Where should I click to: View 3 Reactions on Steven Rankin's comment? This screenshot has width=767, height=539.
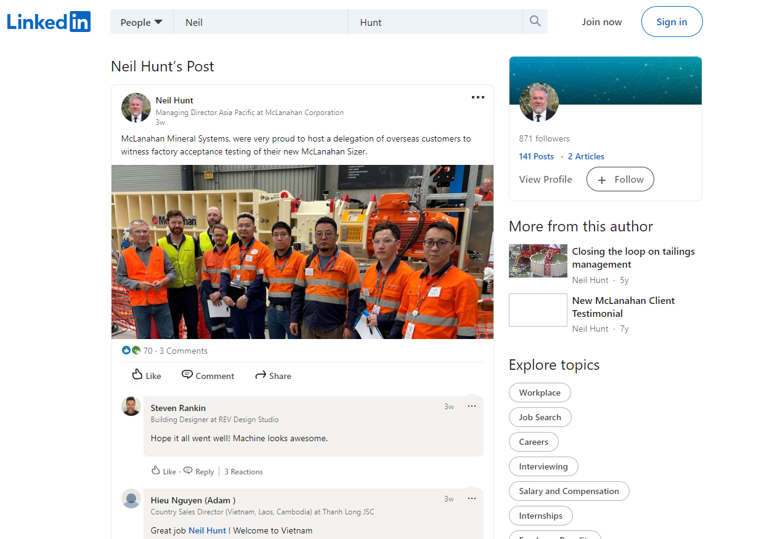pyautogui.click(x=243, y=471)
